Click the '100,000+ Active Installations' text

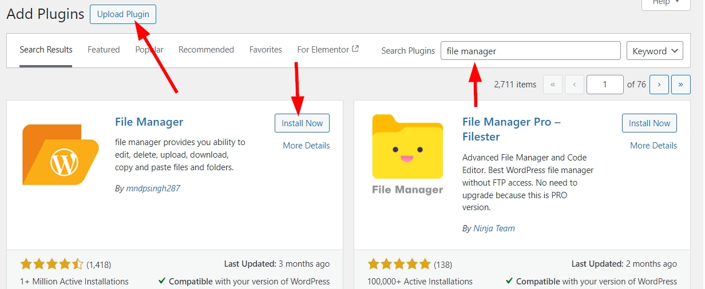[419, 282]
